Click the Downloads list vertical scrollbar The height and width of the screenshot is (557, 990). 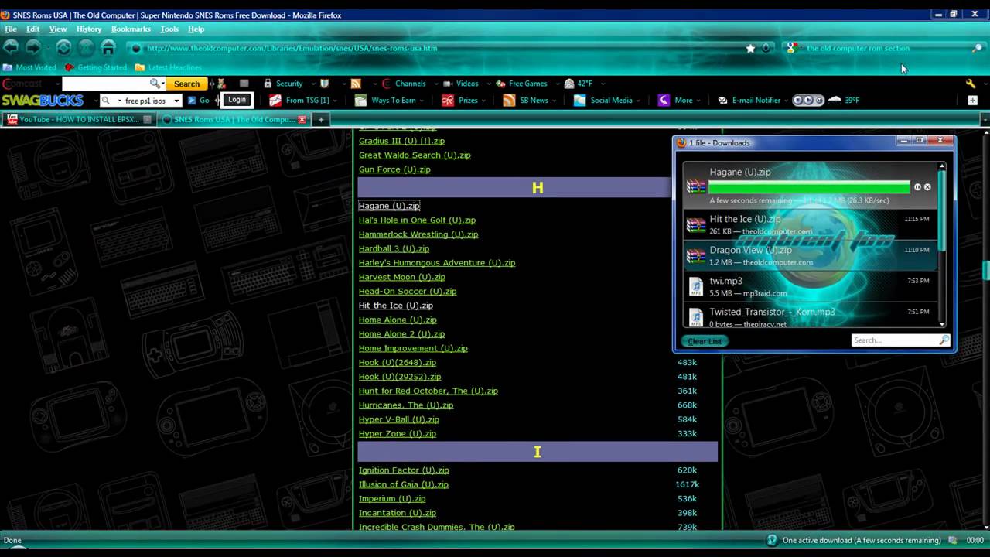click(x=941, y=244)
